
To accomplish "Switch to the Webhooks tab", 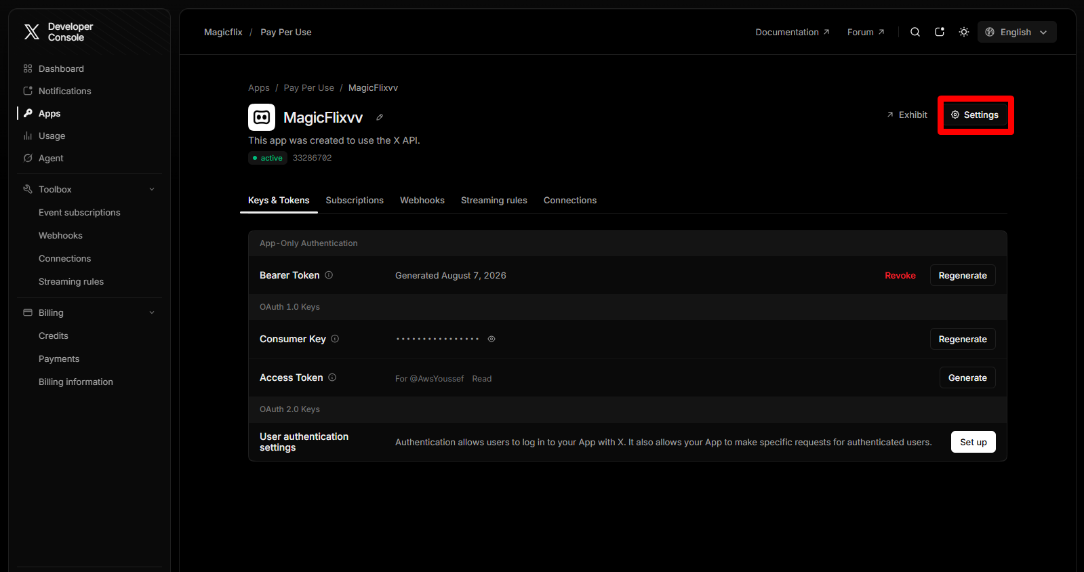I will [422, 200].
